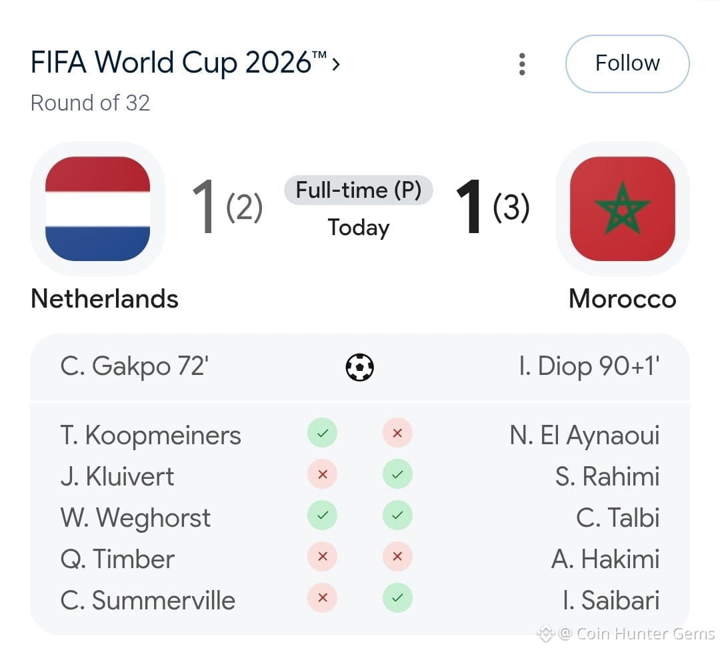
Task: Open the Morocco team name
Action: (x=622, y=299)
